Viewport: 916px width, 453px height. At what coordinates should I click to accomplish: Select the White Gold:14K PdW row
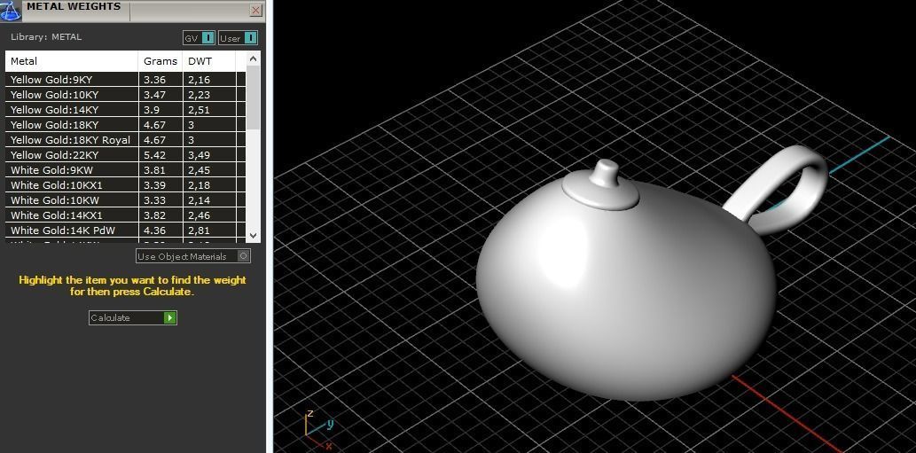124,230
